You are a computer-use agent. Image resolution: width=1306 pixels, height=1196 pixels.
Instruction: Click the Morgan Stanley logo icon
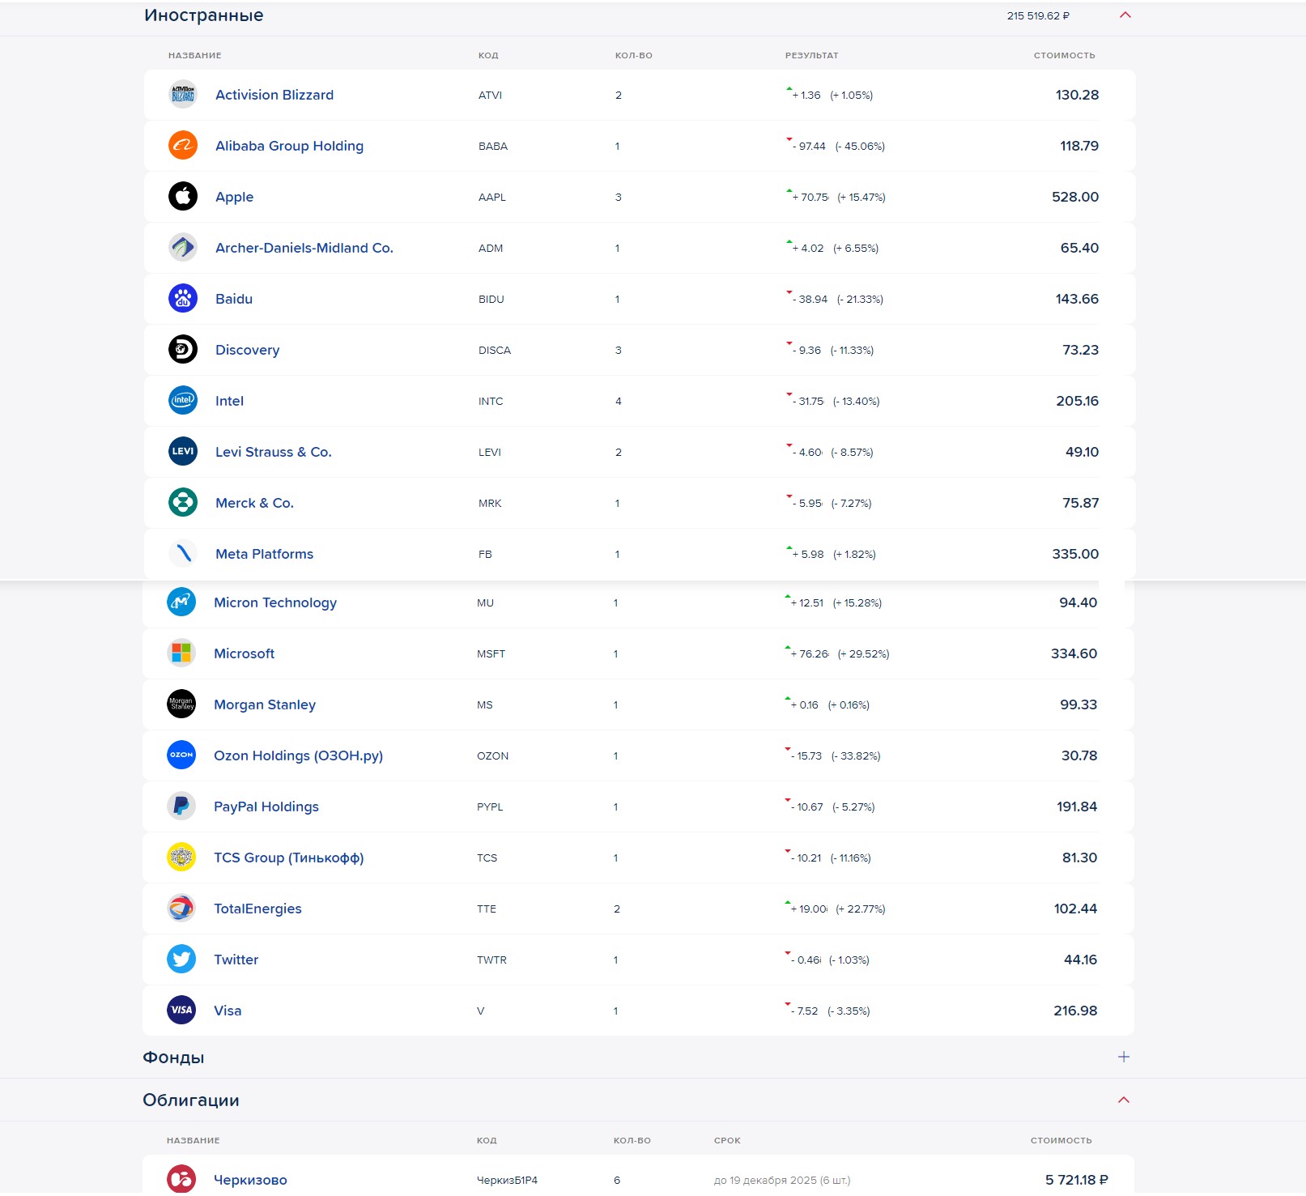pos(181,704)
